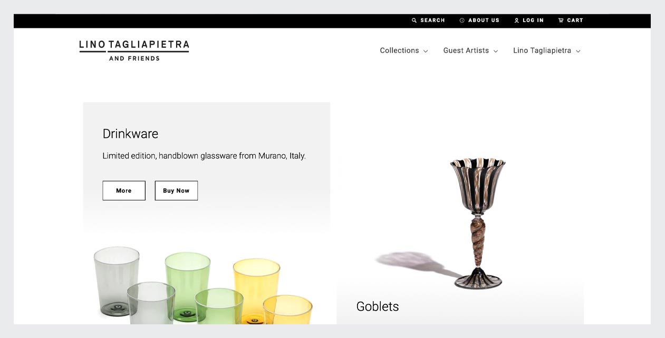Expand the Collections chevron arrow

tap(426, 51)
